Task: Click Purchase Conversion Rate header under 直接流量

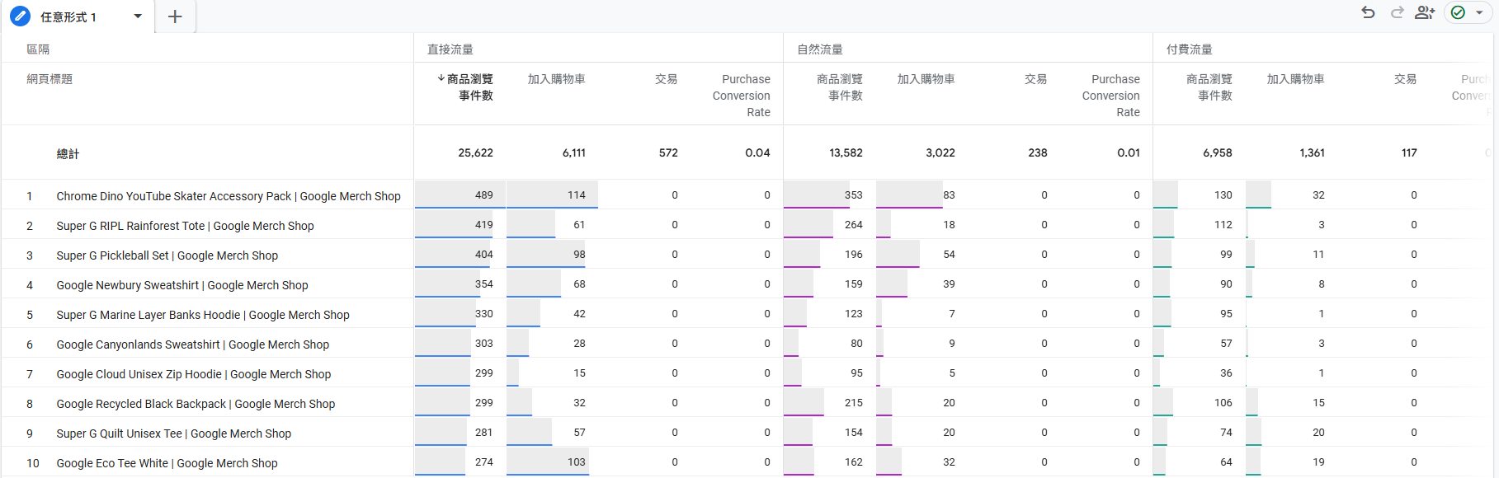Action: coord(741,96)
